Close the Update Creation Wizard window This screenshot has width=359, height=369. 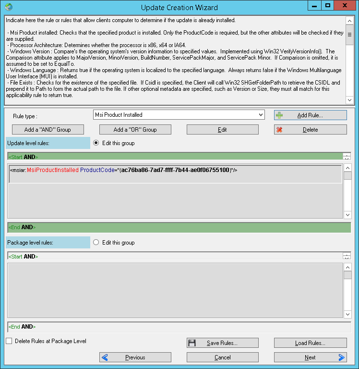(345, 6)
